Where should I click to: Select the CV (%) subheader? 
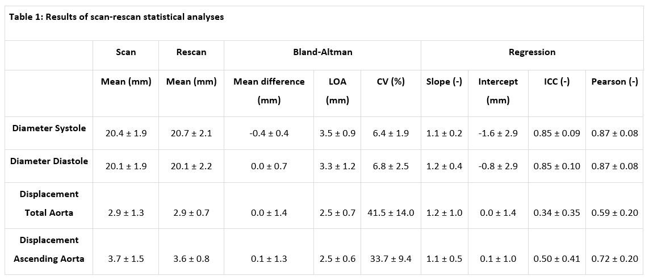391,82
